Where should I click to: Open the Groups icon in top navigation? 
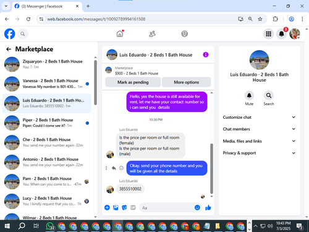pos(184,34)
